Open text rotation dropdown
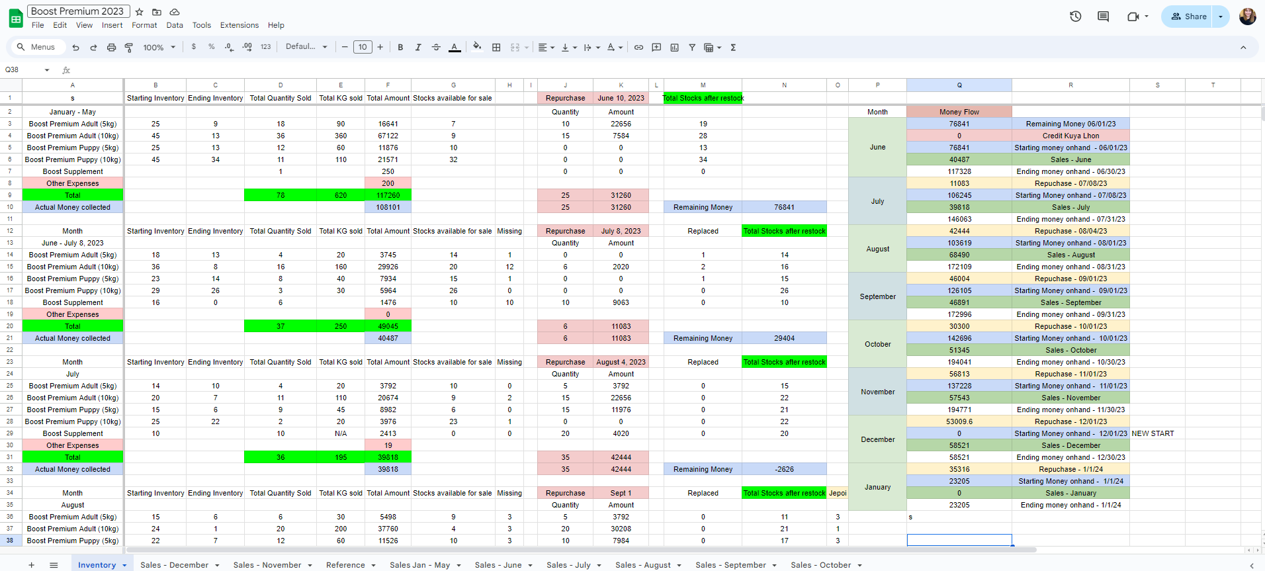Viewport: 1265px width, 571px height. pos(615,47)
